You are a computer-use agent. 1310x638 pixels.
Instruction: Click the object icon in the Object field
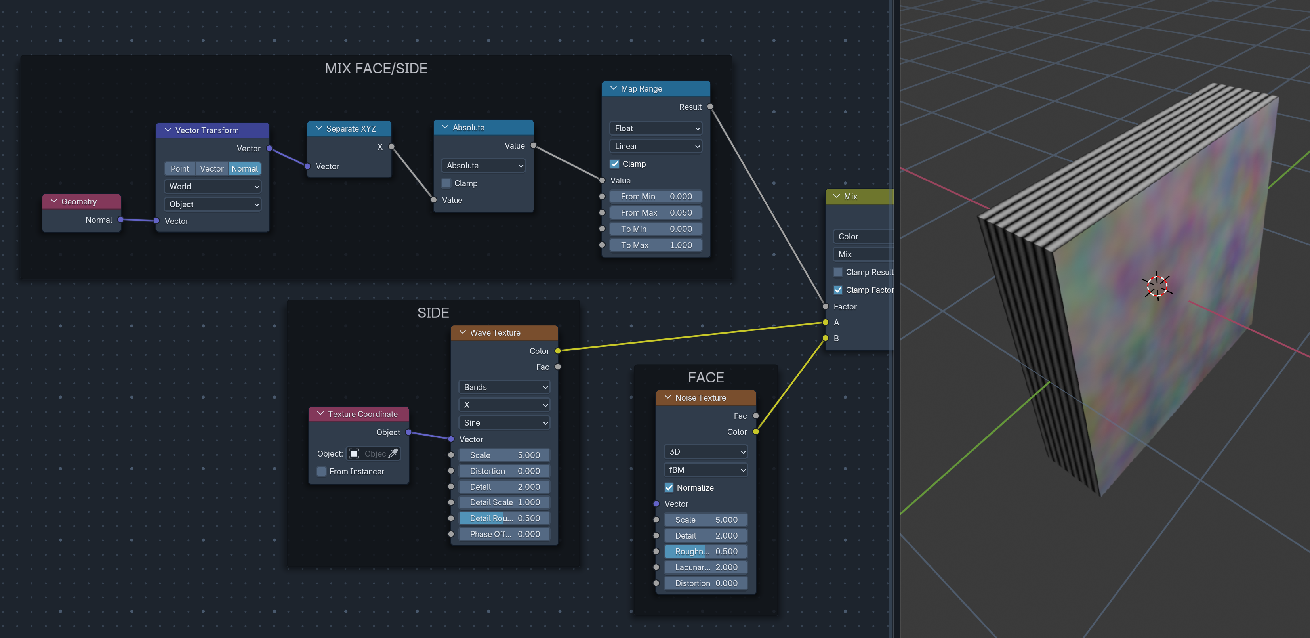click(355, 453)
